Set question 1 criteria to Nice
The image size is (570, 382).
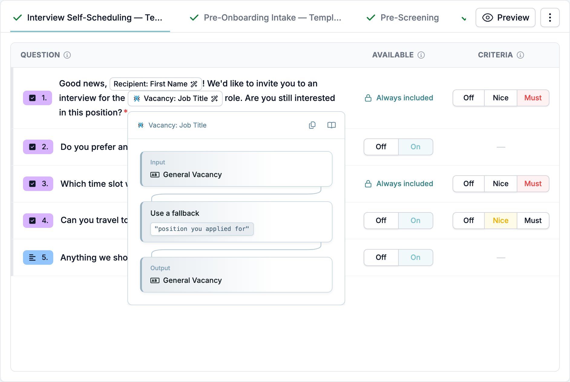[x=501, y=98]
